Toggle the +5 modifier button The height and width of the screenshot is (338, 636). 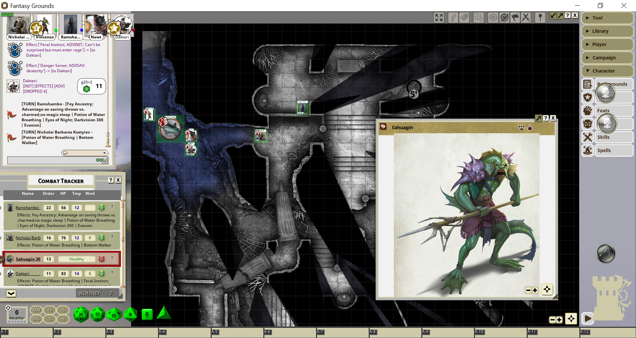pos(63,310)
